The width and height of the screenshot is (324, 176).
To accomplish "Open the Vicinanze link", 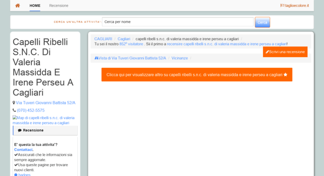I will point(180,58).
